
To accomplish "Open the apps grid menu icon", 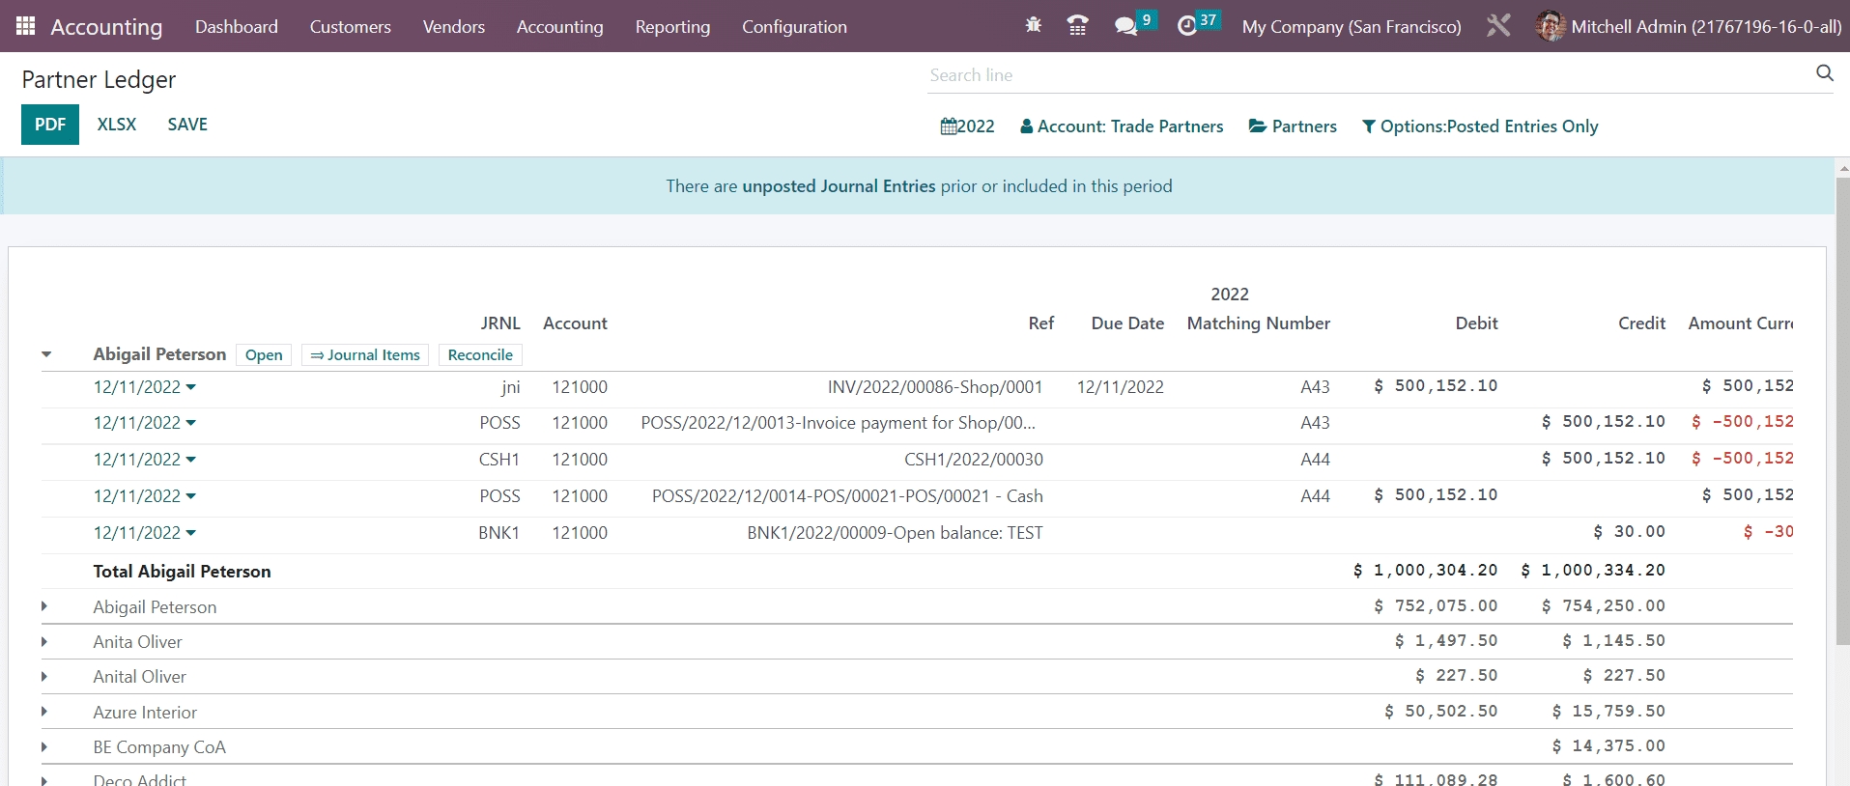I will [26, 26].
